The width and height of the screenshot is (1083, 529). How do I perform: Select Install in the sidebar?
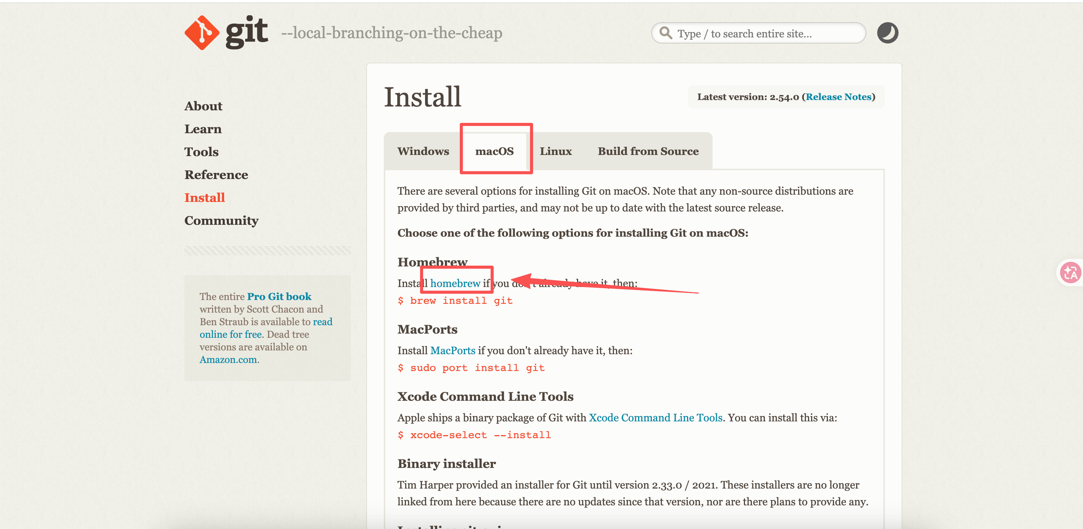204,197
